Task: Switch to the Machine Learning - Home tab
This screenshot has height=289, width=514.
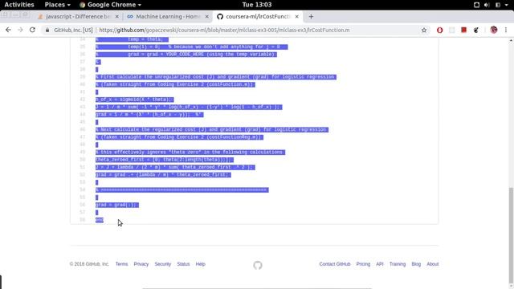Action: [168, 16]
